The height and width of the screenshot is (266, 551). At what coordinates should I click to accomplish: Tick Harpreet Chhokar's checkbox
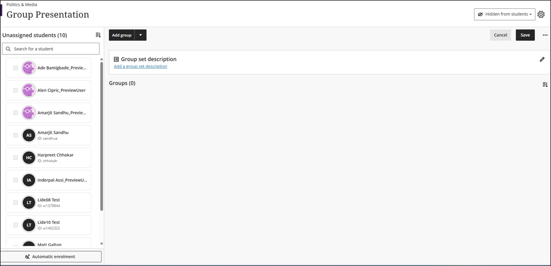point(16,158)
